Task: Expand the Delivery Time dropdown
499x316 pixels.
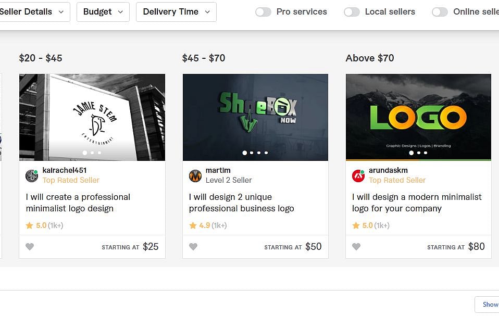Action: tap(176, 11)
